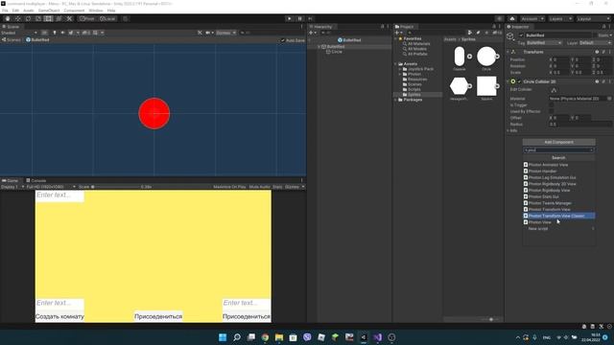The image size is (614, 345).
Task: Click the Edit Collider button
Action: point(554,90)
